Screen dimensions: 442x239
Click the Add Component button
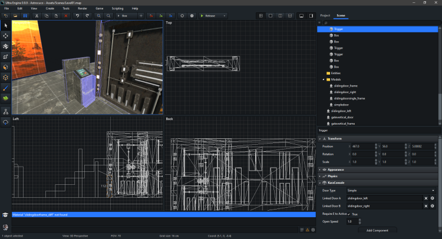(377, 230)
